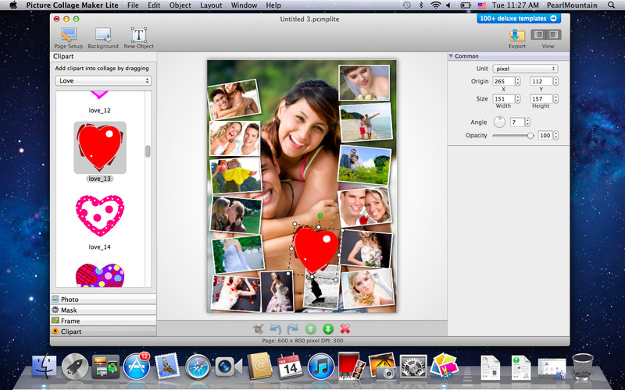Click the Angle dial knob
625x390 pixels.
point(499,122)
